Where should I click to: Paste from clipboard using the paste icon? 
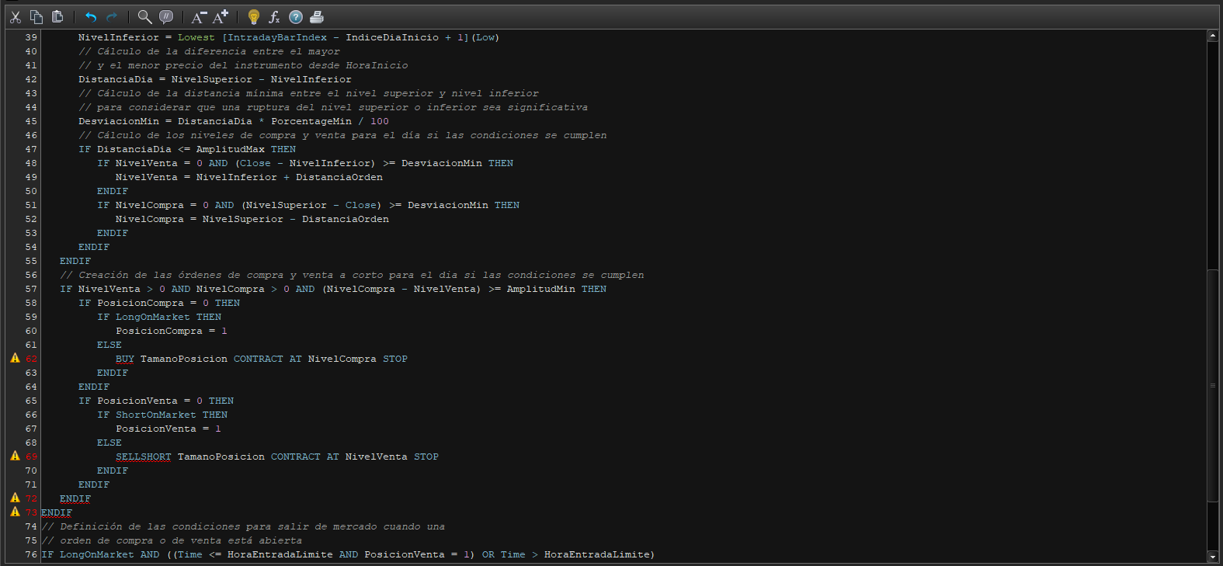57,16
